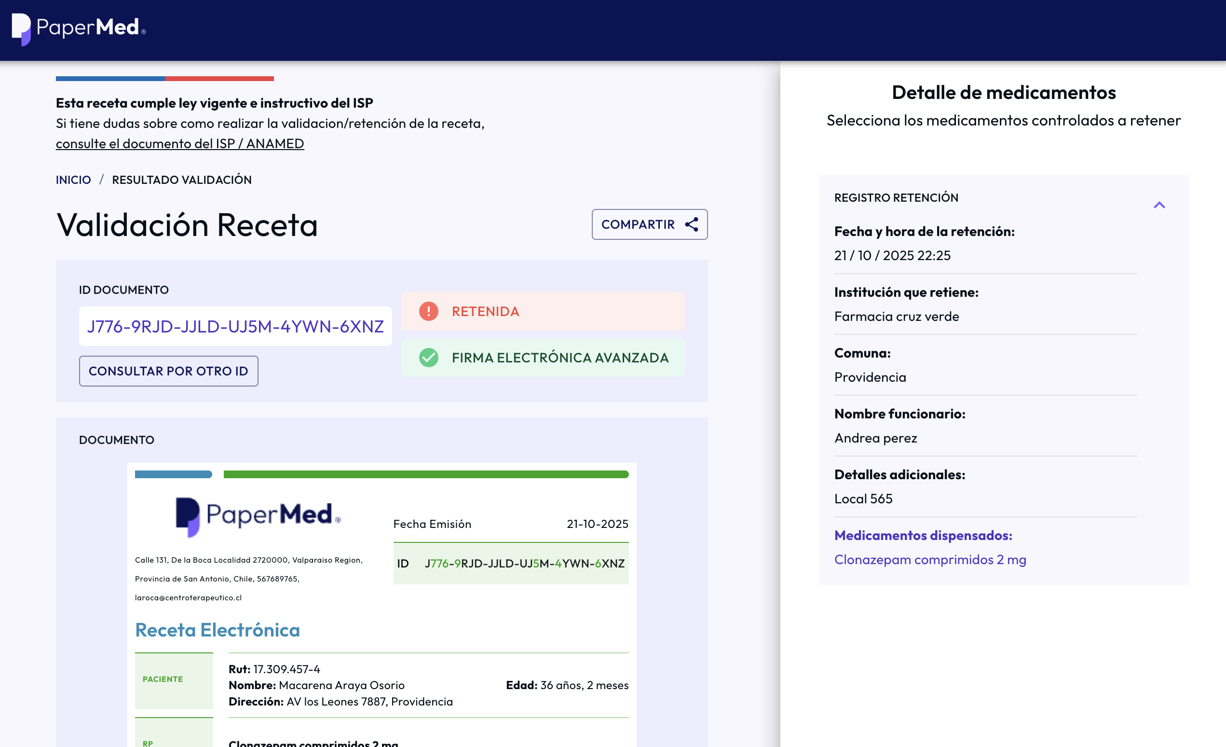Click the green check icon for firma electrónica
Screen dimensions: 1226x747
pyautogui.click(x=428, y=358)
